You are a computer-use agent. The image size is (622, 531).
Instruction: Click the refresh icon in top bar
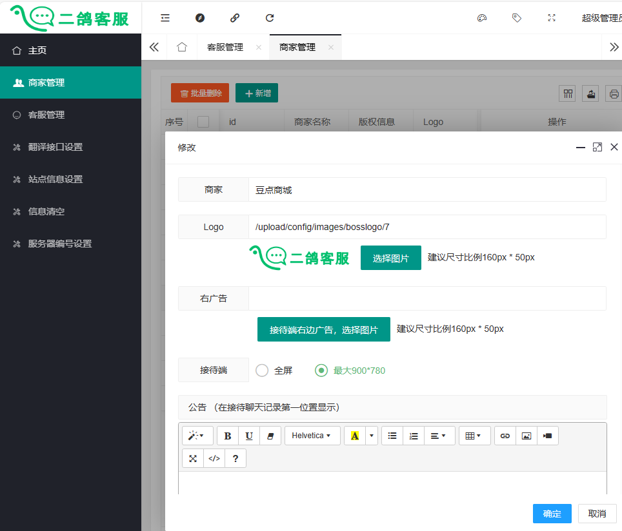(270, 18)
